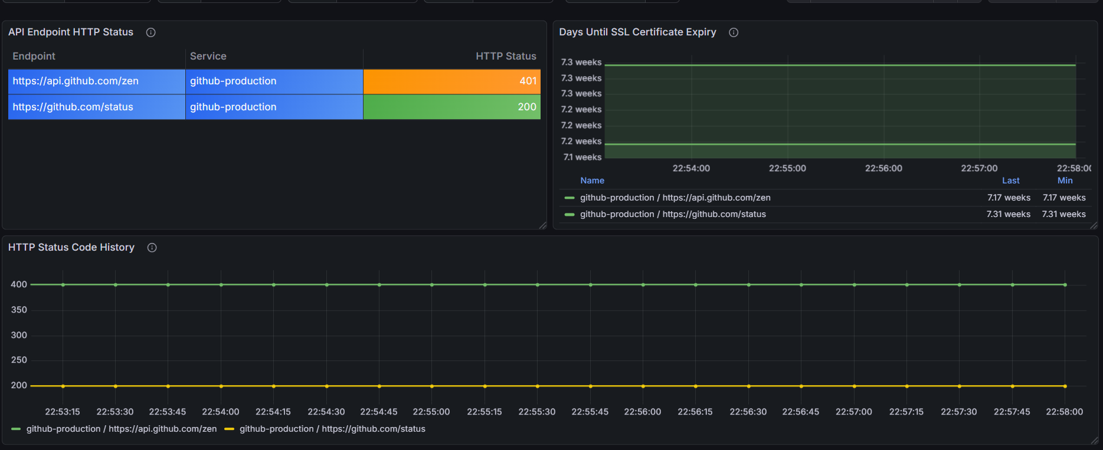The height and width of the screenshot is (450, 1103).
Task: Click info icon next to HTTP Status Code History
Action: 152,248
